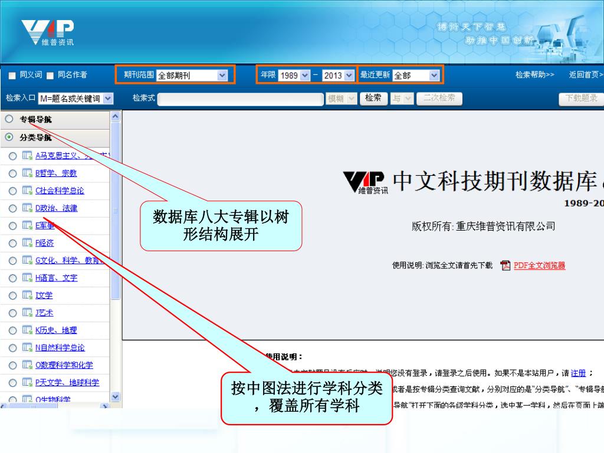Click the book icon beside G文化、科学、教育
Viewport: 604px width, 453px height.
pos(27,260)
